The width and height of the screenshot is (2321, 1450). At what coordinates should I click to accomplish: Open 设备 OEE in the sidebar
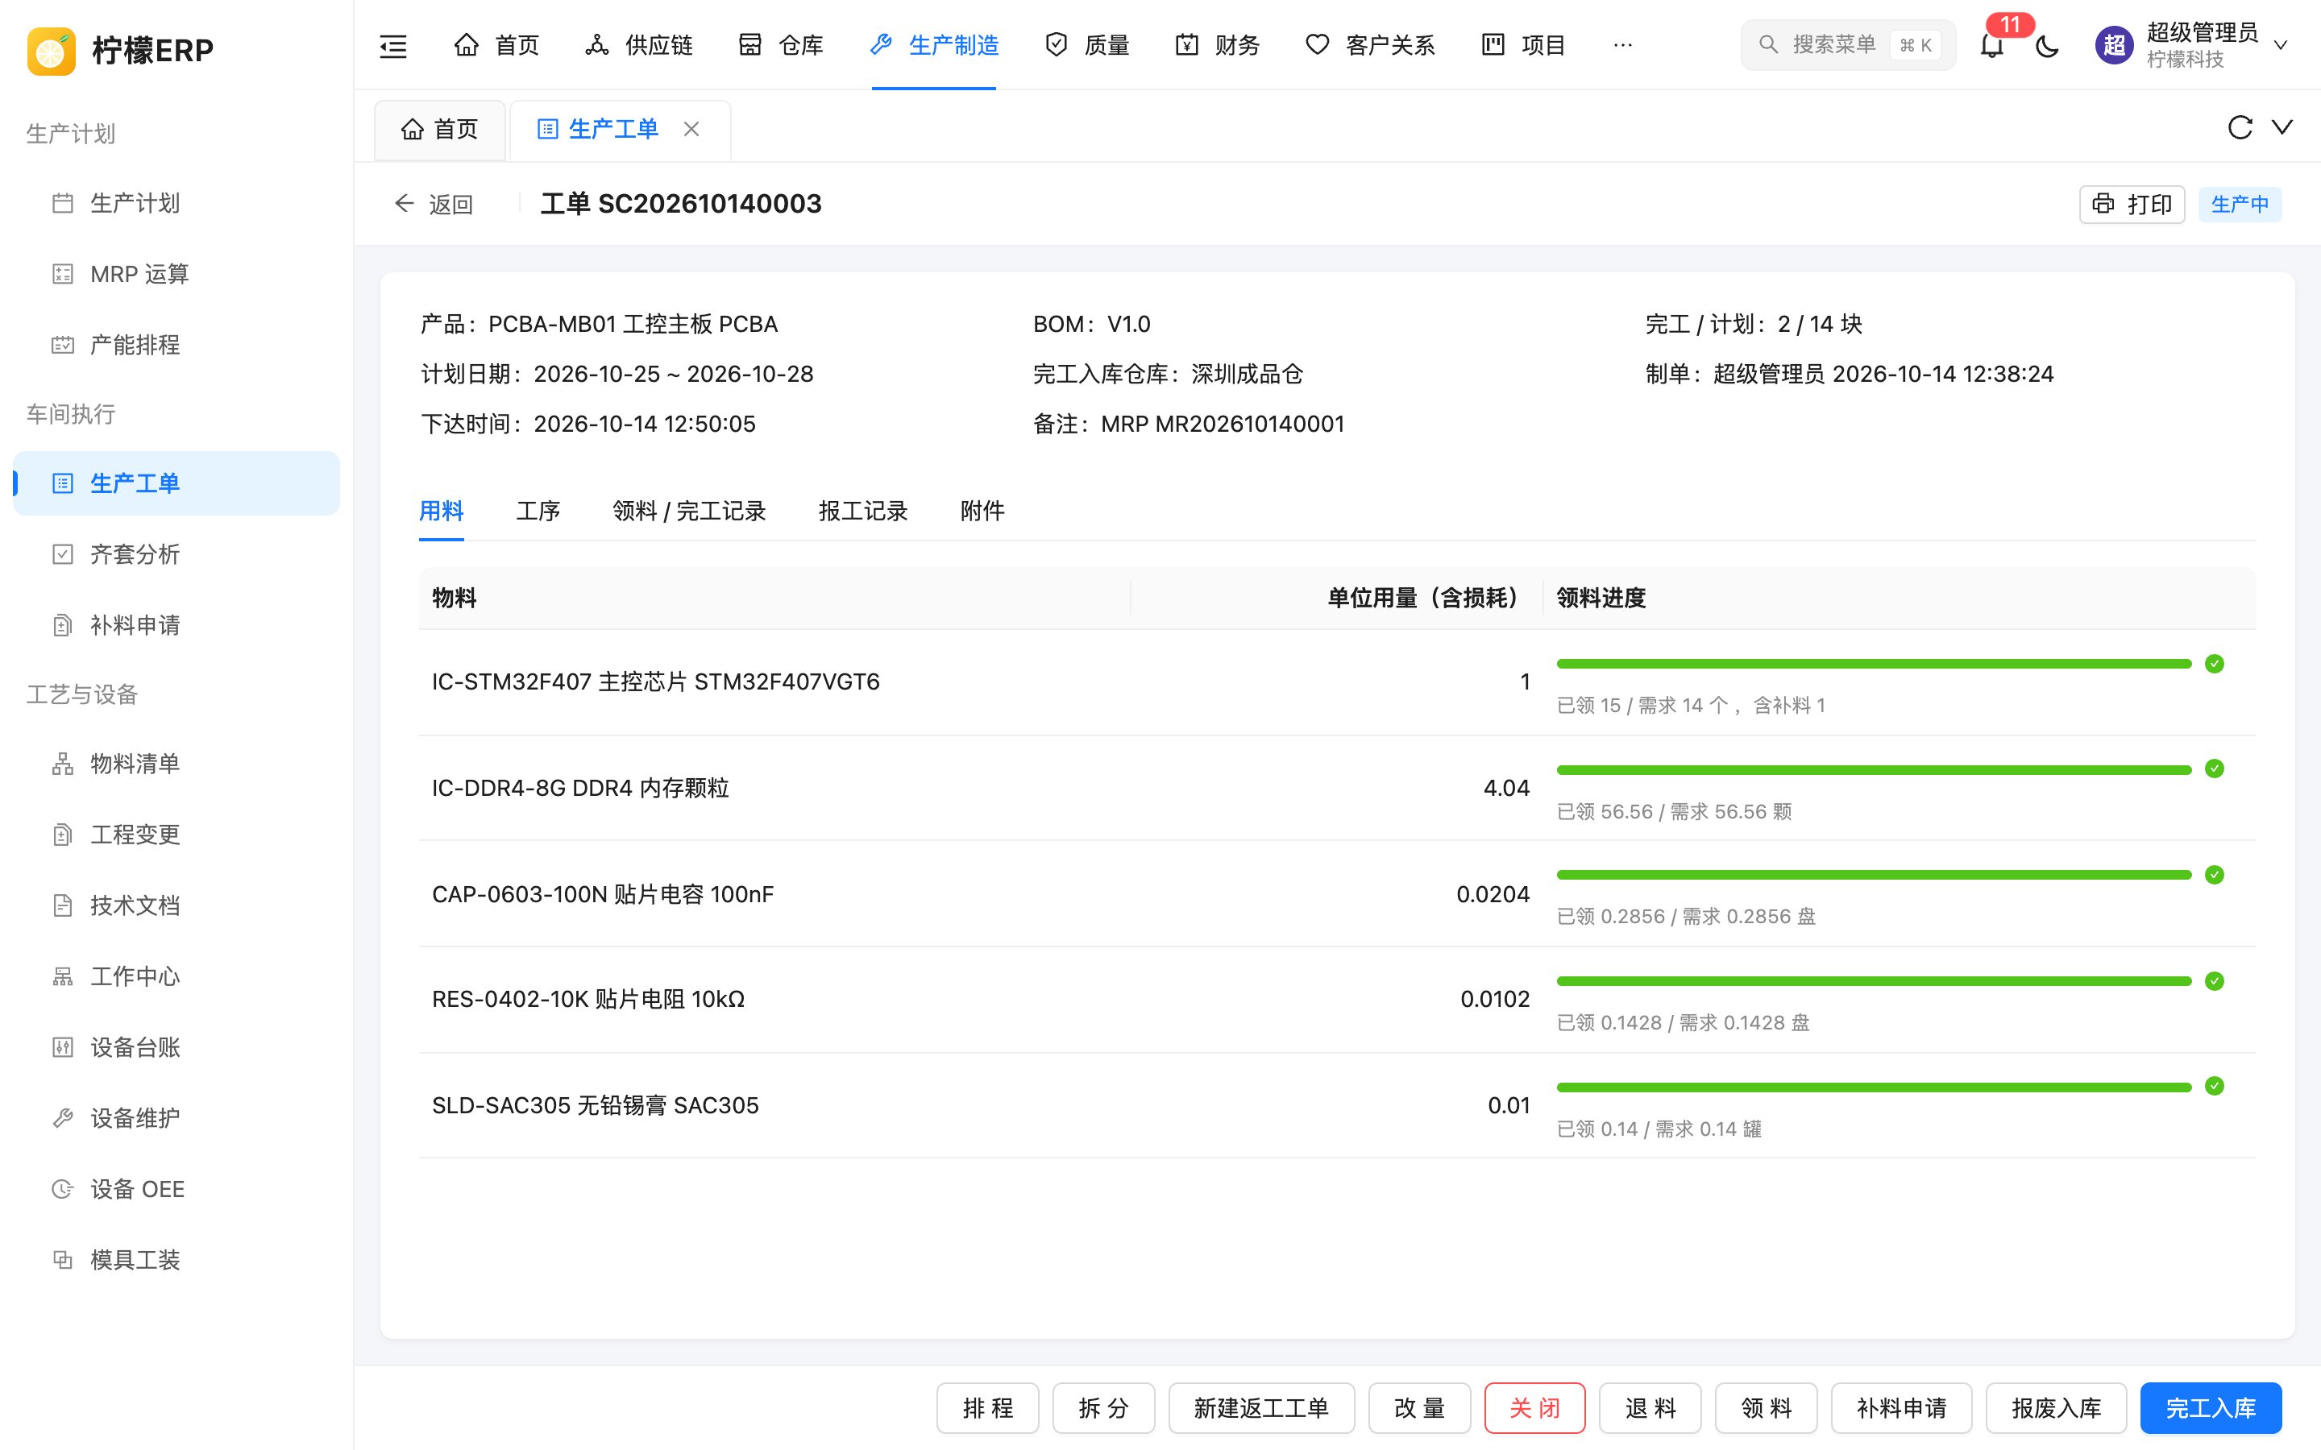(176, 1189)
